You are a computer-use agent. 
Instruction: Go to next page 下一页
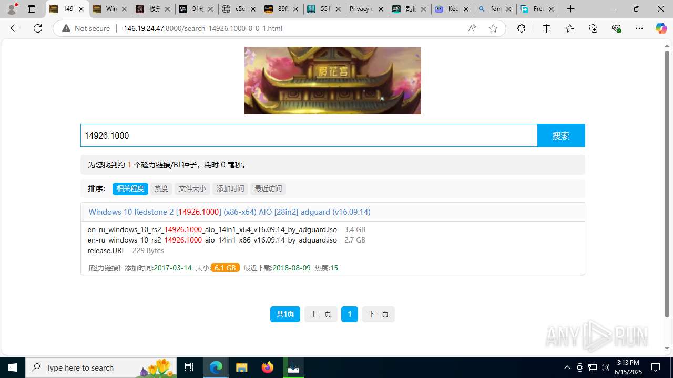pos(378,314)
